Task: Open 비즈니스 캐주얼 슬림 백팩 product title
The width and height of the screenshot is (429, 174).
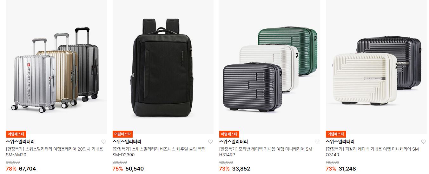Action: pos(159,152)
